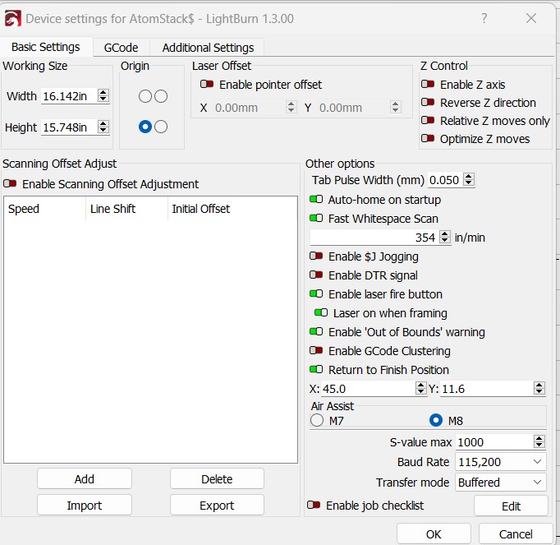The height and width of the screenshot is (545, 560).
Task: Adjust Tab Pulse Width spinner arrows
Action: [x=469, y=179]
